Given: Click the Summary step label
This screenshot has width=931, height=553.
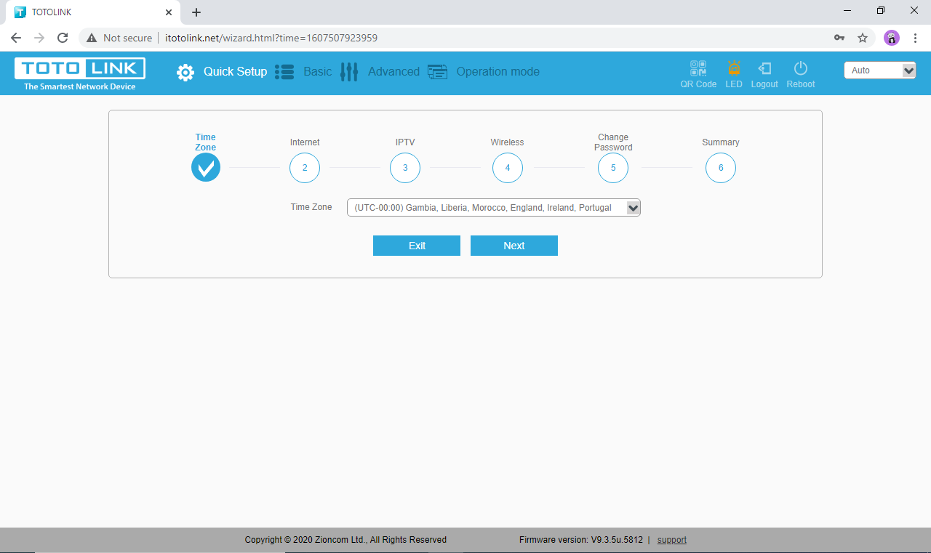Looking at the screenshot, I should (x=721, y=142).
